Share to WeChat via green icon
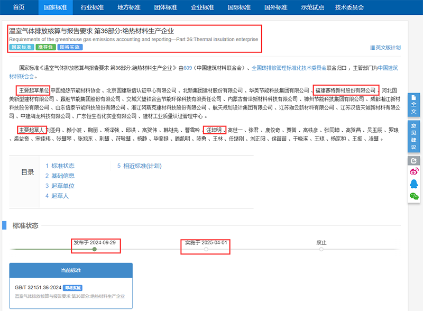This screenshot has height=311, width=423. coord(414,196)
